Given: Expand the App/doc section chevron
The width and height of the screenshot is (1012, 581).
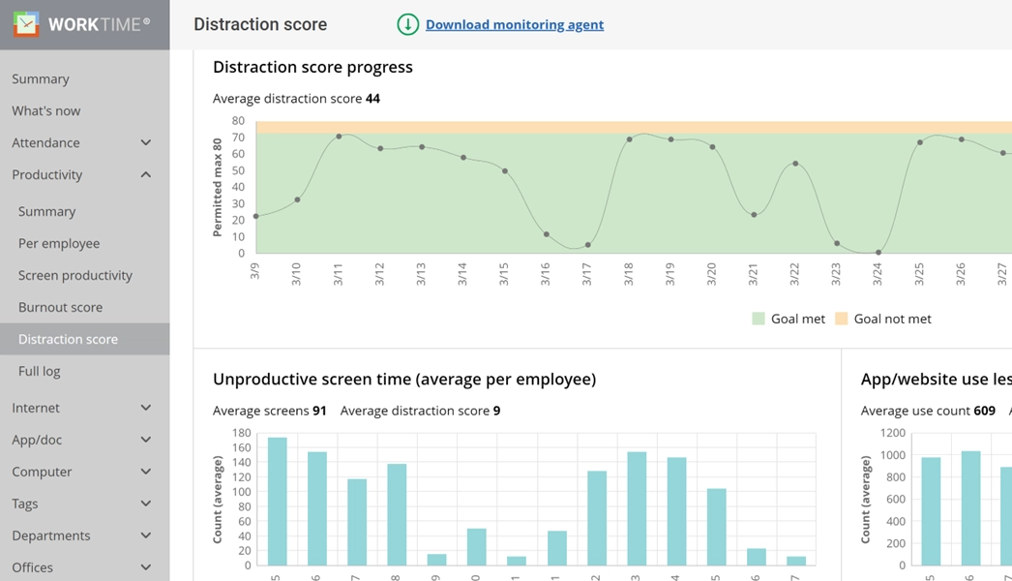Looking at the screenshot, I should [146, 441].
